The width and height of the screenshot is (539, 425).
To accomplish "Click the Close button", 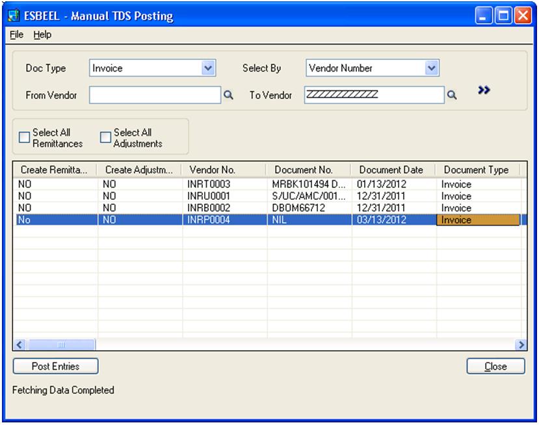I will [495, 366].
